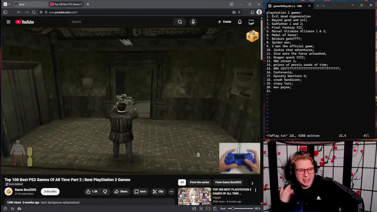Start voice search with microphone
The width and height of the screenshot is (377, 212).
coord(193,21)
